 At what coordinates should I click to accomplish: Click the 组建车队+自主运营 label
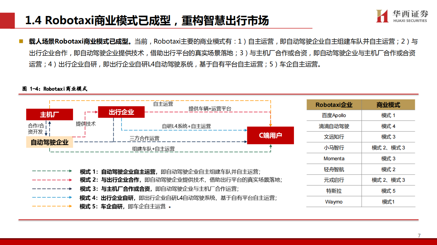coord(154,149)
